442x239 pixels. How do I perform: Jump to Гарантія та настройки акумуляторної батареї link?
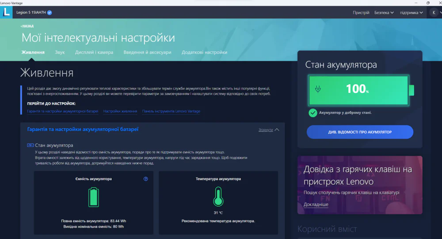pyautogui.click(x=63, y=111)
